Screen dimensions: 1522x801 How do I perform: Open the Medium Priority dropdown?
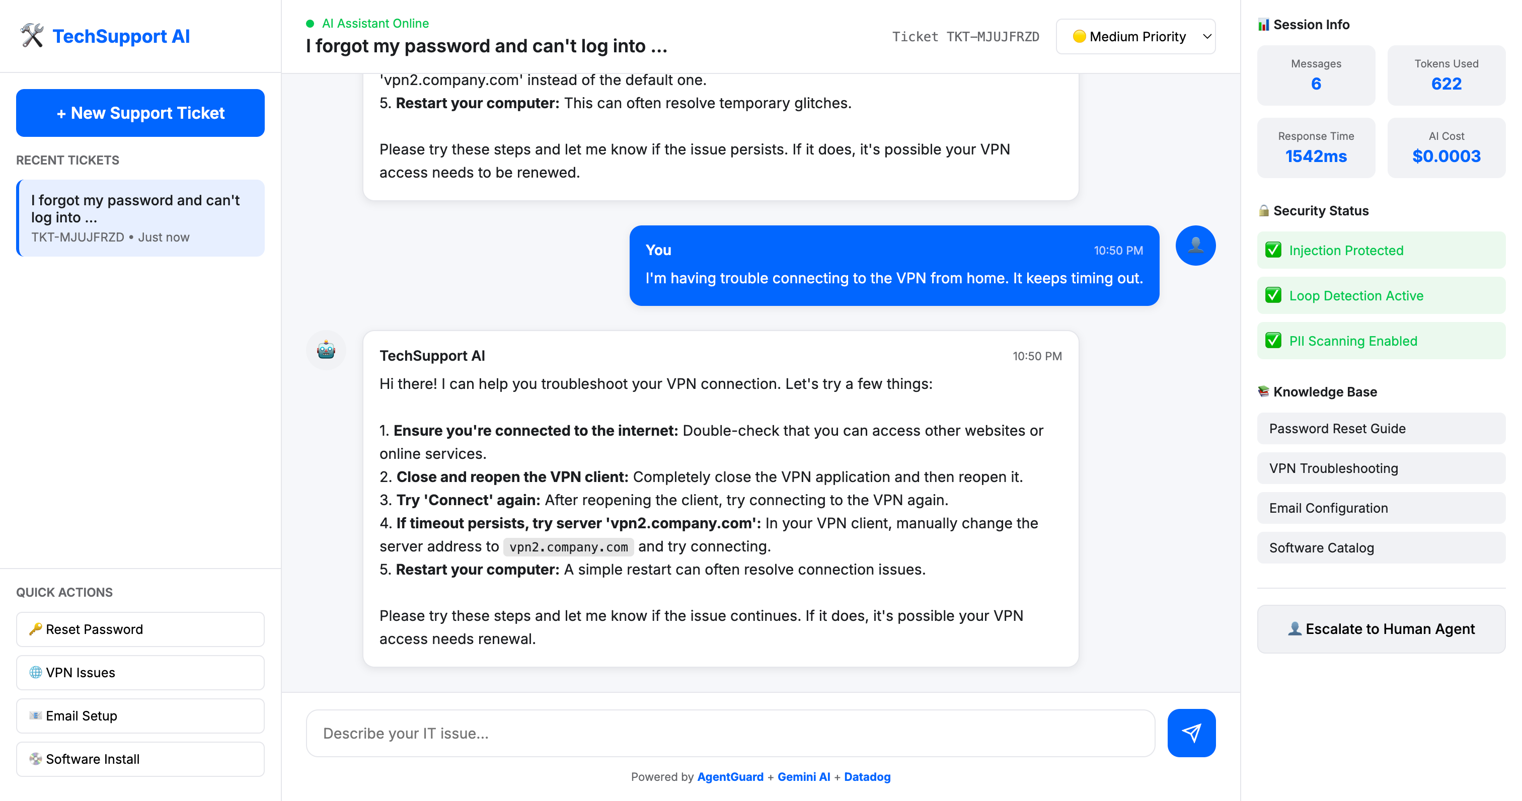pos(1135,37)
